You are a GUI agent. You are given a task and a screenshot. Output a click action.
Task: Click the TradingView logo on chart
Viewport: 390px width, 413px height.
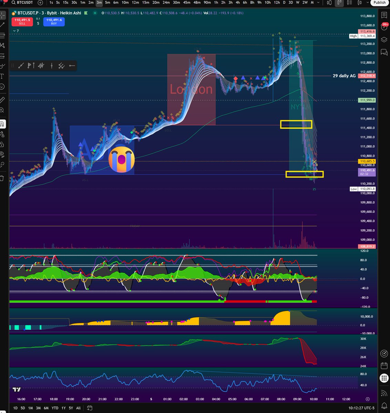point(17,389)
